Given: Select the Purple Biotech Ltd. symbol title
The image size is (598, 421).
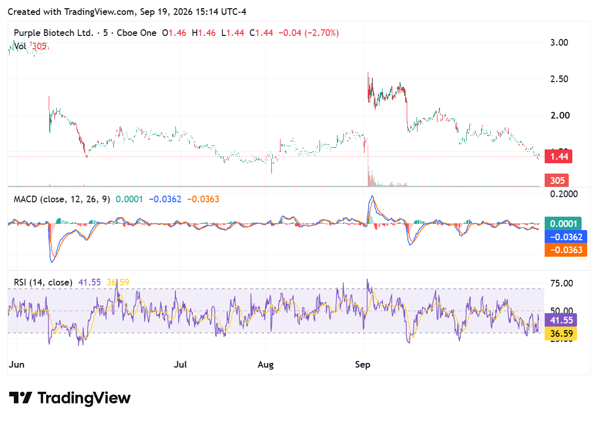Looking at the screenshot, I should (x=53, y=33).
